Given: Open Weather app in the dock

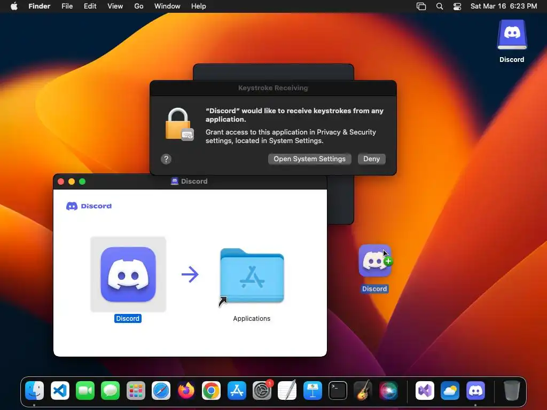Looking at the screenshot, I should click(450, 390).
